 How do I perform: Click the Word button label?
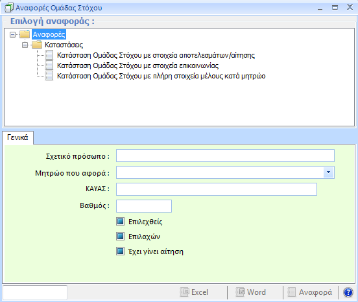point(256,292)
